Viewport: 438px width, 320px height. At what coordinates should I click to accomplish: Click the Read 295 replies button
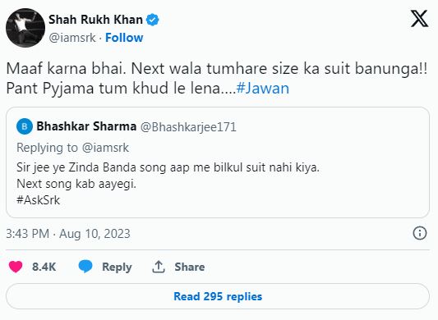click(x=218, y=296)
